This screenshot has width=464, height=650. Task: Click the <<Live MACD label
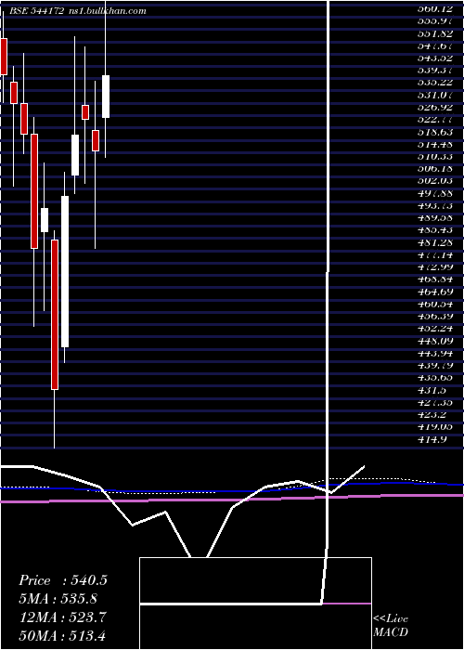tap(391, 626)
